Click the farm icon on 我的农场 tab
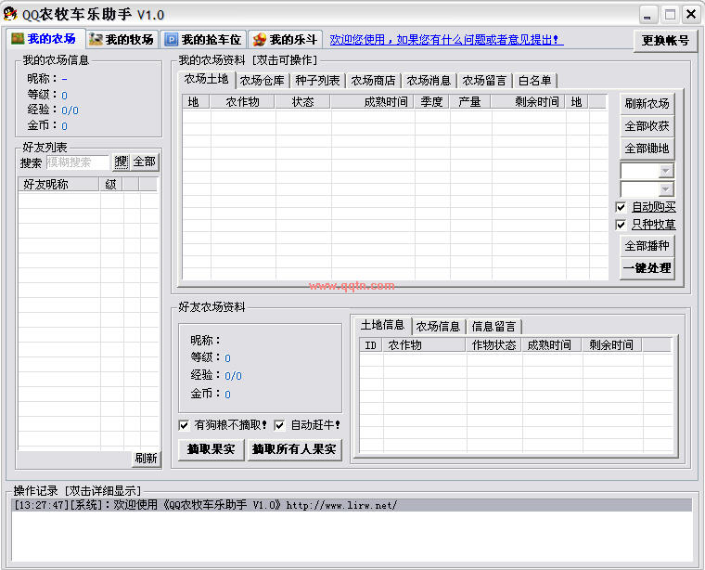This screenshot has height=570, width=705. 18,39
